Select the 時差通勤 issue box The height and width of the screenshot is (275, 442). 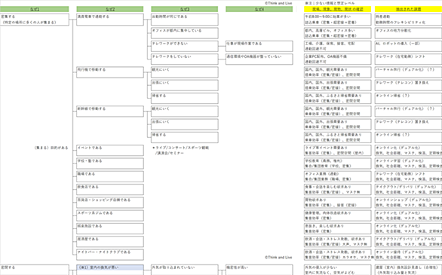tap(408, 20)
